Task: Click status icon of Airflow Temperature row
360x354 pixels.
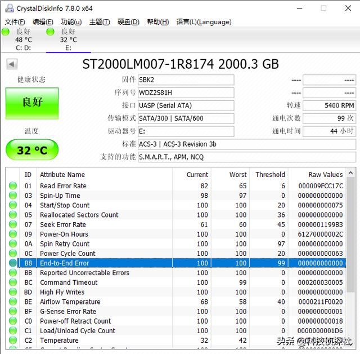Action: (x=13, y=302)
